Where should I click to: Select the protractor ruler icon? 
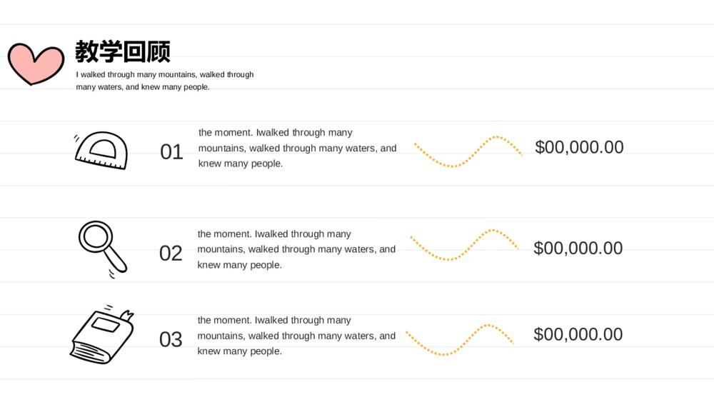click(x=101, y=151)
